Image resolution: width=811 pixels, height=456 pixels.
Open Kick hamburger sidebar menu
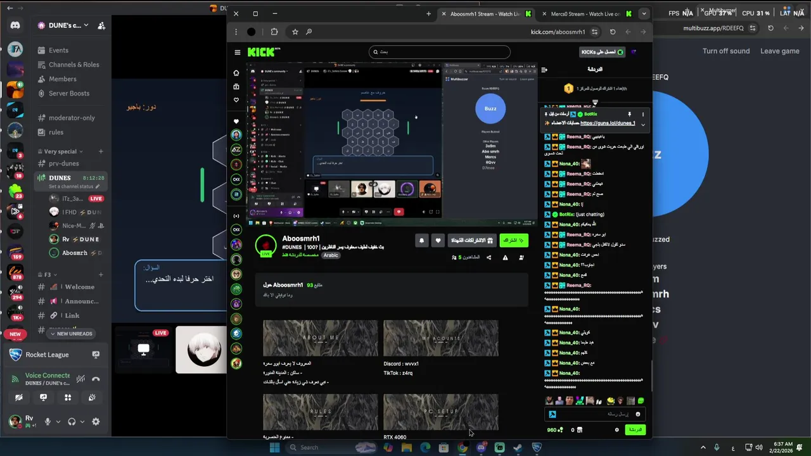click(238, 53)
